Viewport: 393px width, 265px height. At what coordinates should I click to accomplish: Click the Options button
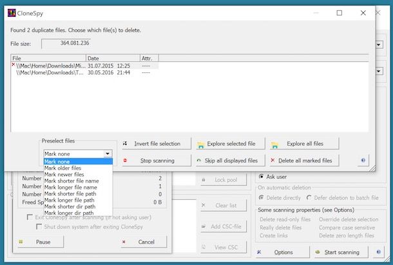pyautogui.click(x=283, y=252)
